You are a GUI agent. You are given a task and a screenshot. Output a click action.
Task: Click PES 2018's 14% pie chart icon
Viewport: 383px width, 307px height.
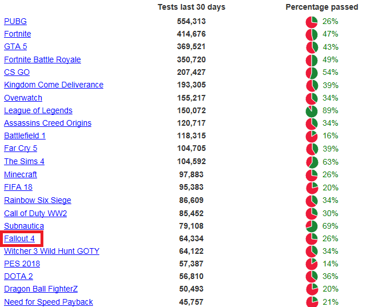312,264
